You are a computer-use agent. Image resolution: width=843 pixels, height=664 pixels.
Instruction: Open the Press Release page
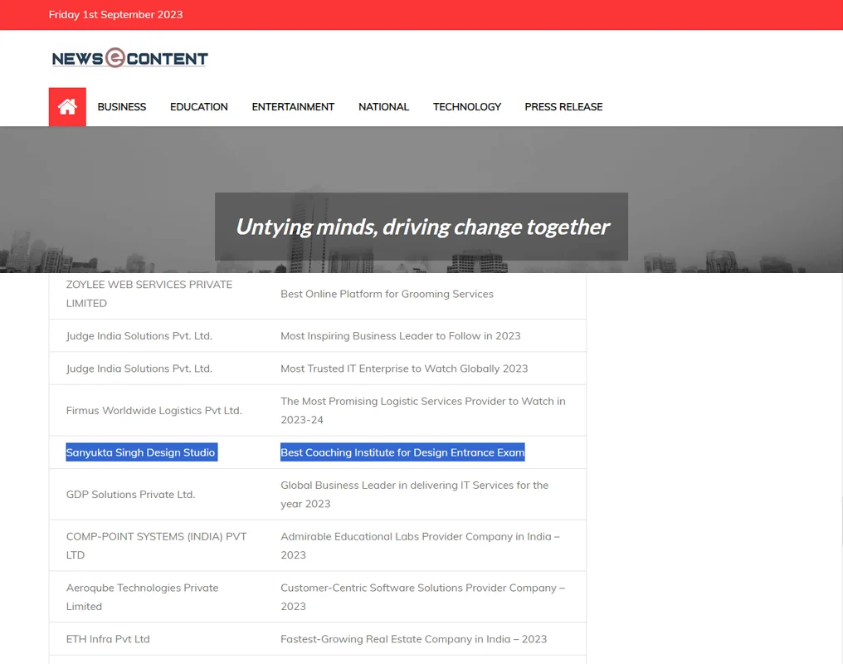[x=563, y=107]
